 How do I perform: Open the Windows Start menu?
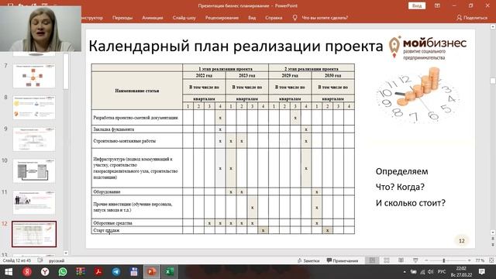coord(9,272)
